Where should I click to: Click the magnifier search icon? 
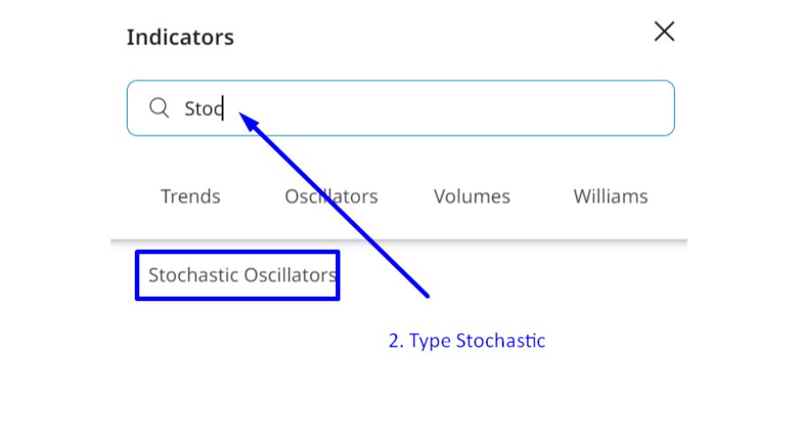click(x=159, y=108)
